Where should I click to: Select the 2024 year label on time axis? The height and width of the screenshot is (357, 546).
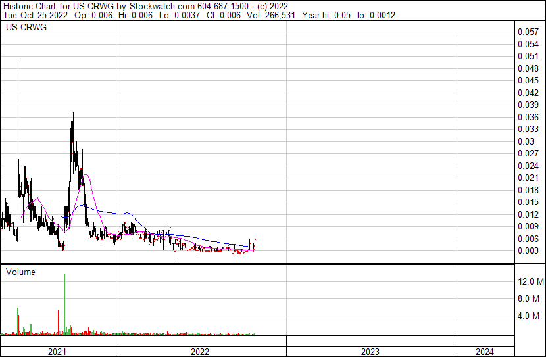coord(484,352)
